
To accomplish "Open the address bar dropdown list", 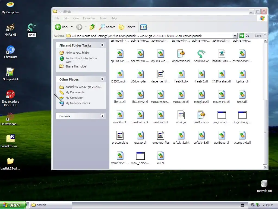I will point(235,36).
